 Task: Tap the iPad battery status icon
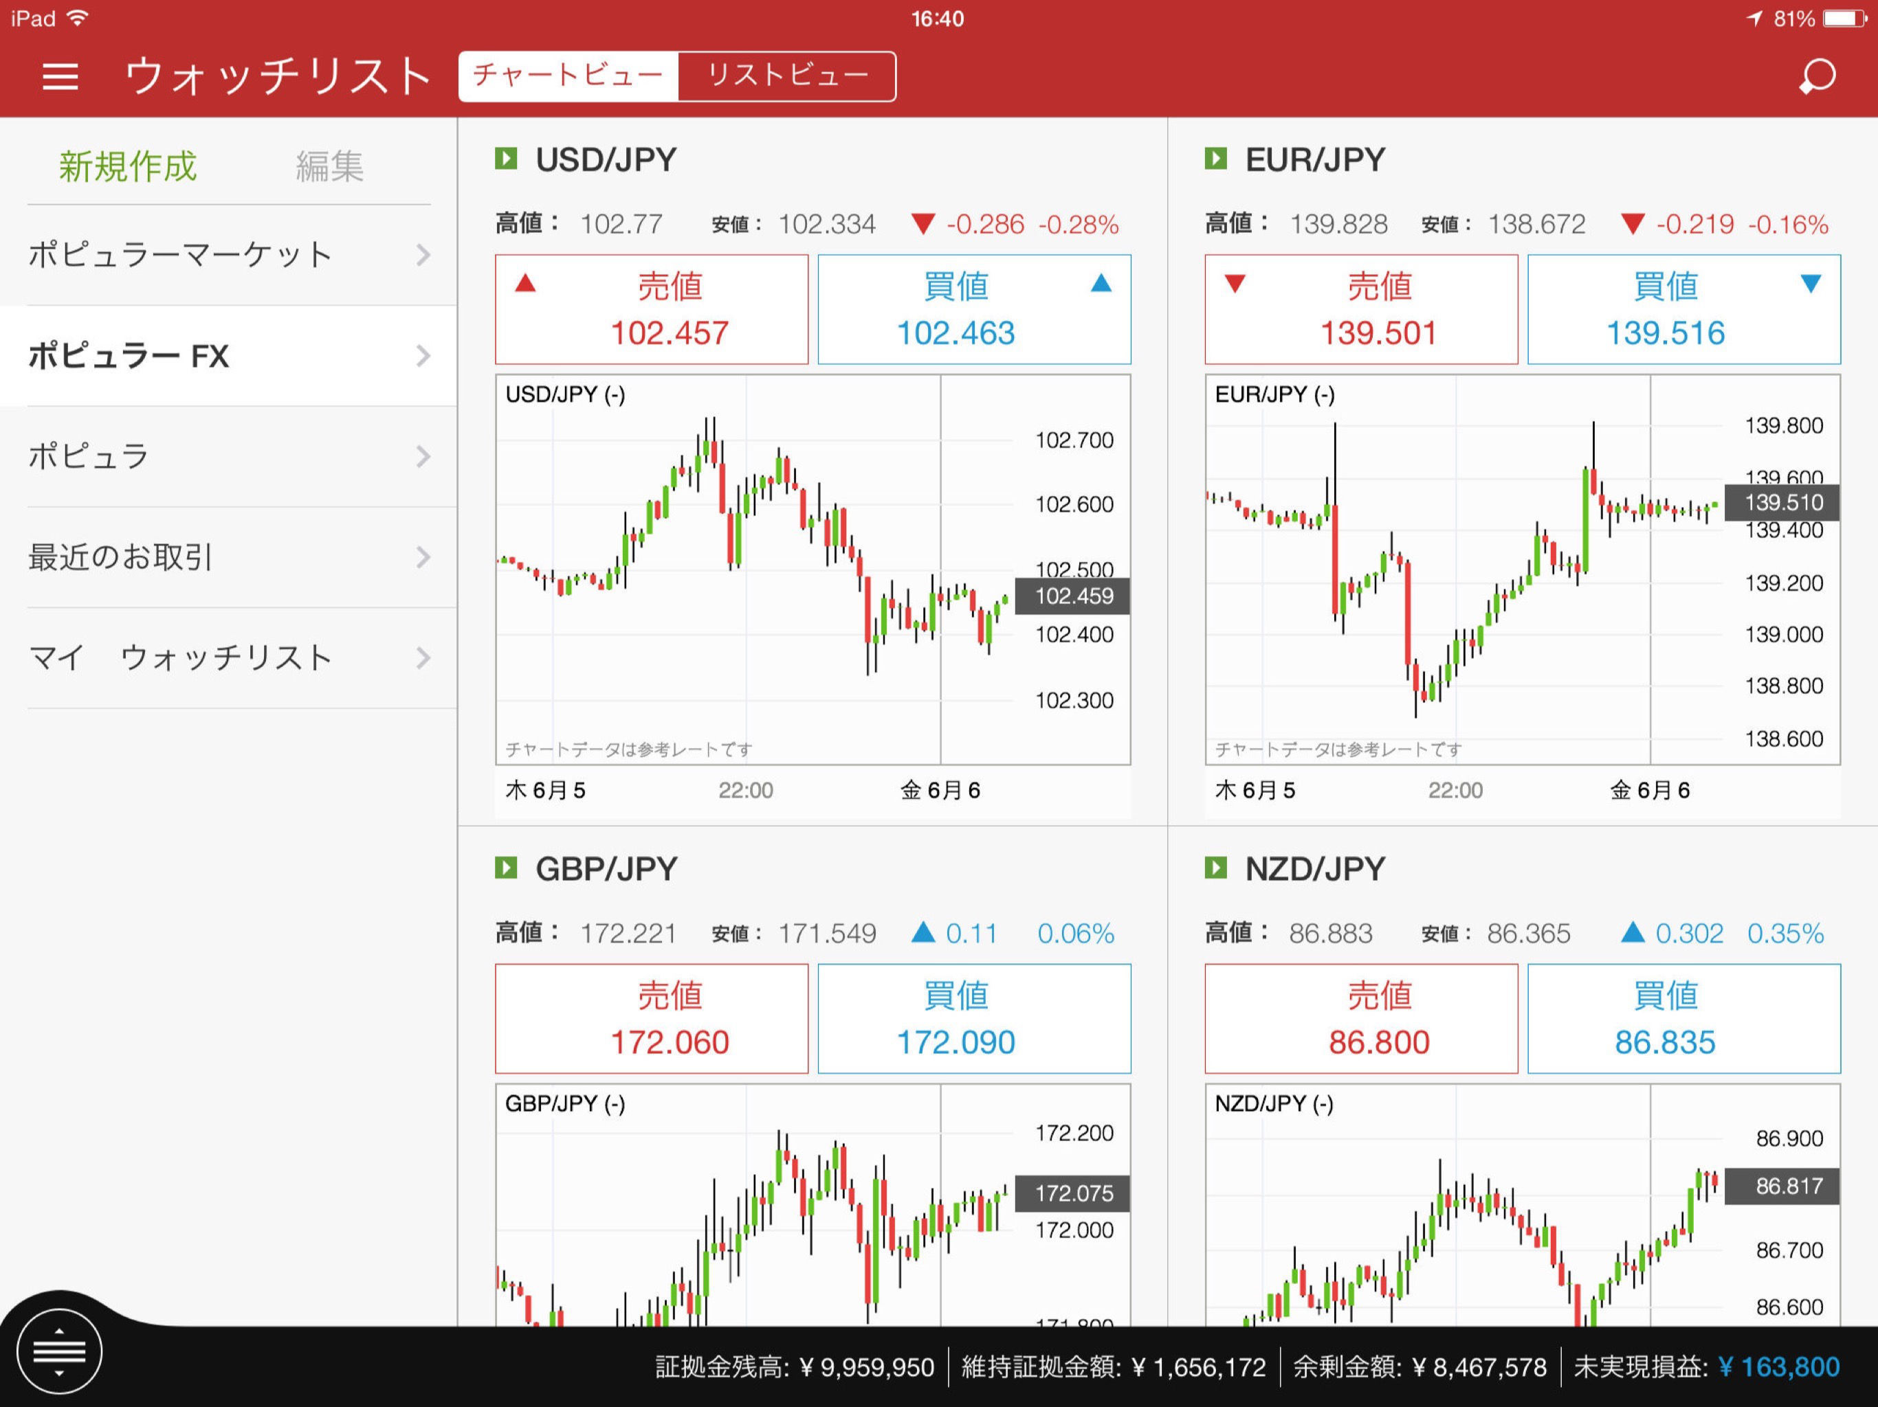(x=1844, y=19)
